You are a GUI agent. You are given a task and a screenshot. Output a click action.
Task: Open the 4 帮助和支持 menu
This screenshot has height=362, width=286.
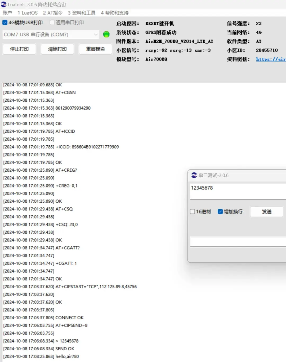pyautogui.click(x=114, y=13)
